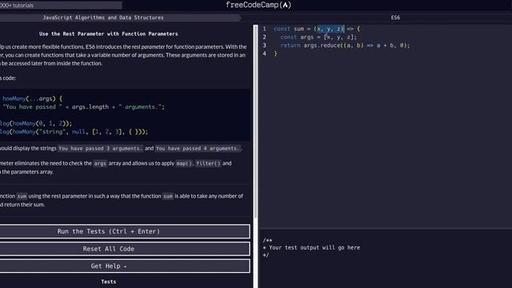
Task: Open JavaScript Algorithms and Data Structures breadcrumb
Action: coord(103,18)
